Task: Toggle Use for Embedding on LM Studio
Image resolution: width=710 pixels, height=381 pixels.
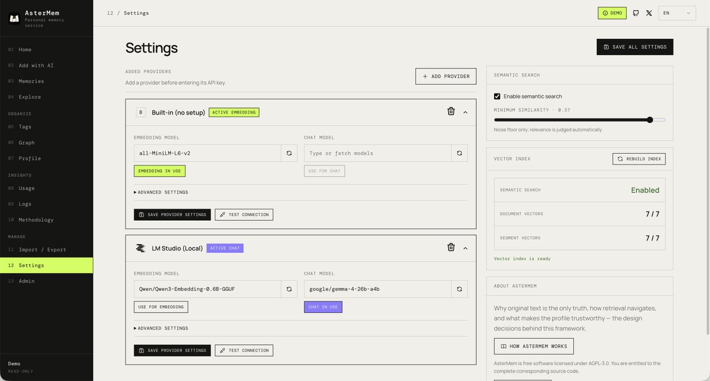Action: (161, 307)
